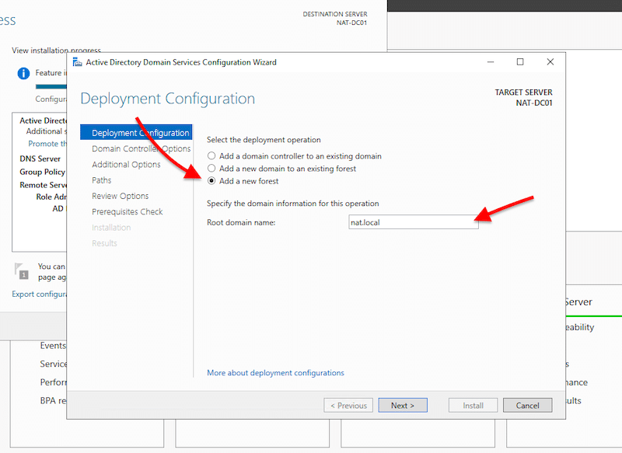Go to Domain Controller Options step
Viewport: 622px width, 453px height.
(142, 148)
